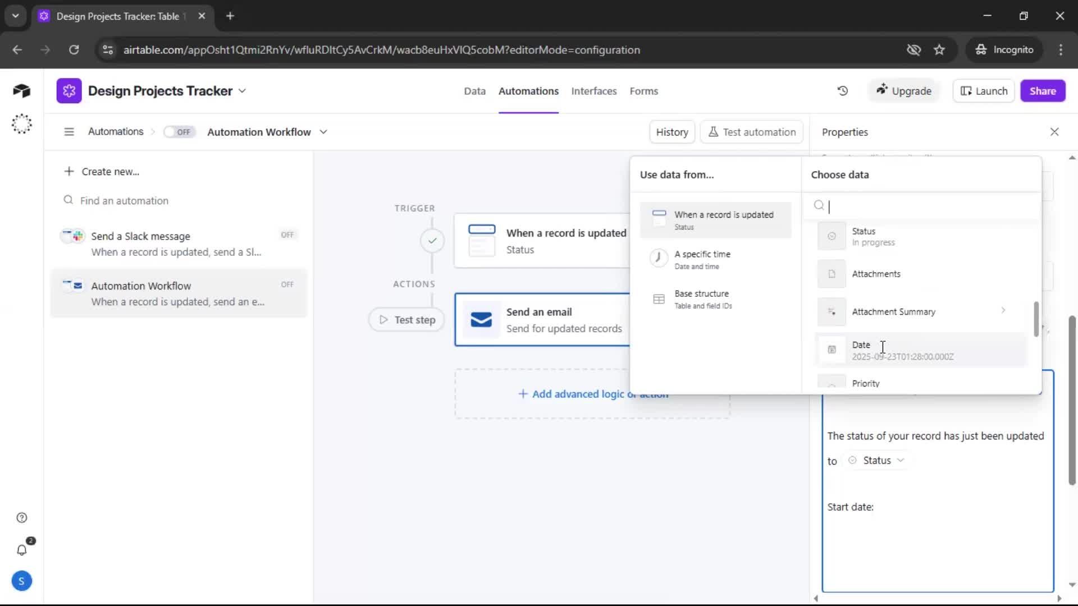
Task: Click the Choose data search field
Action: click(x=921, y=206)
